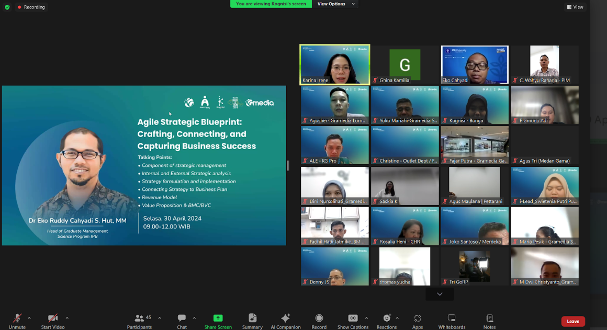Select Saskia K's video tile
607x330 pixels.
[x=405, y=186]
